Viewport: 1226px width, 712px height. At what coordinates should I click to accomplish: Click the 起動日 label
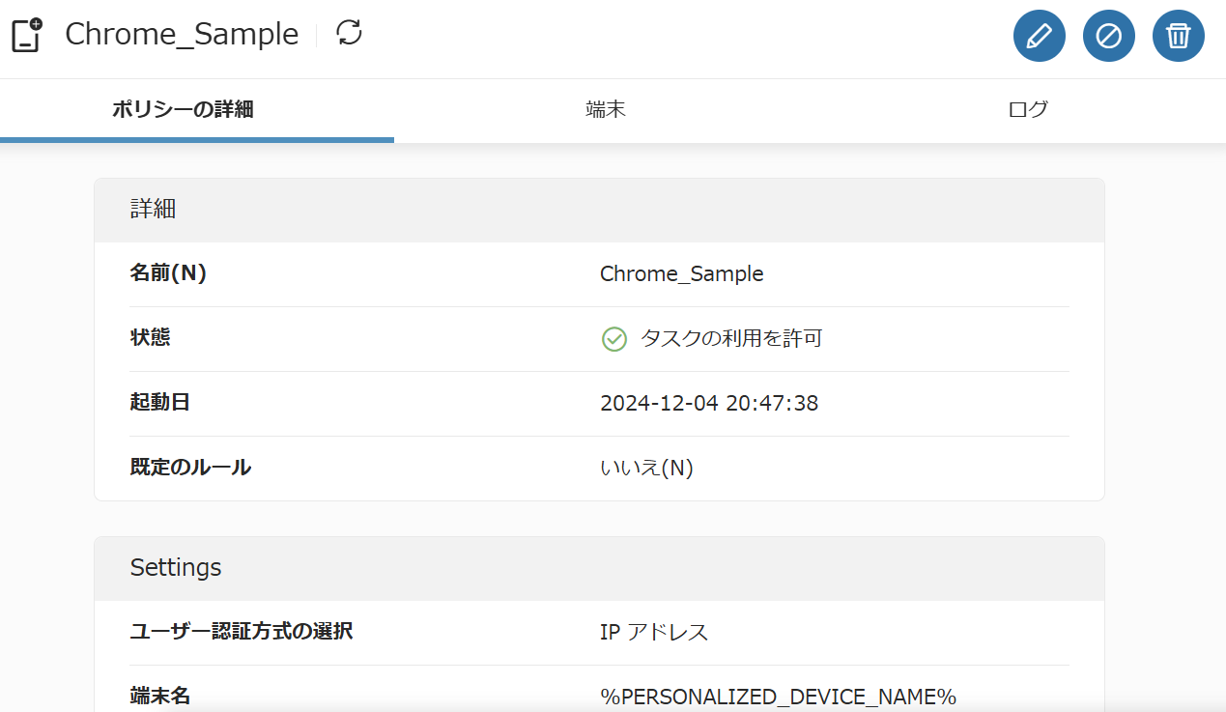(159, 402)
